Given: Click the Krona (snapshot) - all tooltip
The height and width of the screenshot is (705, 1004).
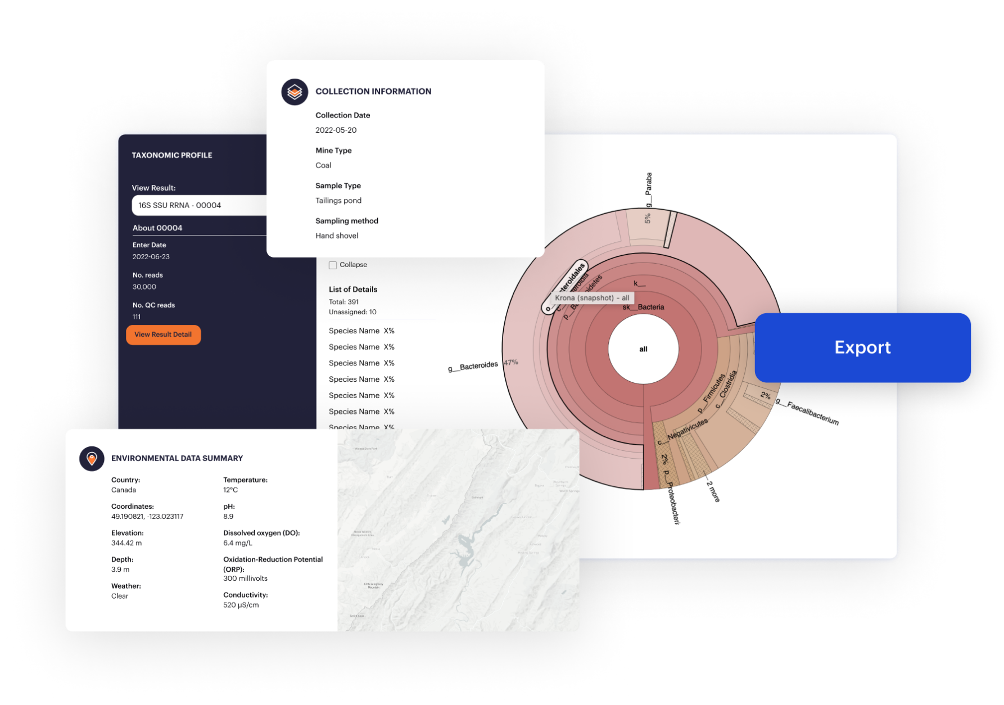Looking at the screenshot, I should (x=592, y=298).
